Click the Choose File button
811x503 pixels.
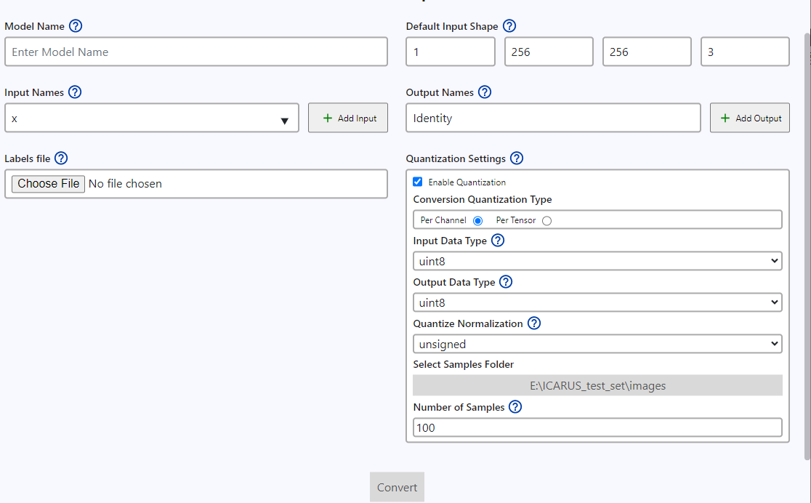coord(49,184)
